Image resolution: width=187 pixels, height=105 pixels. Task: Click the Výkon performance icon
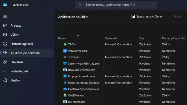(x=5, y=35)
